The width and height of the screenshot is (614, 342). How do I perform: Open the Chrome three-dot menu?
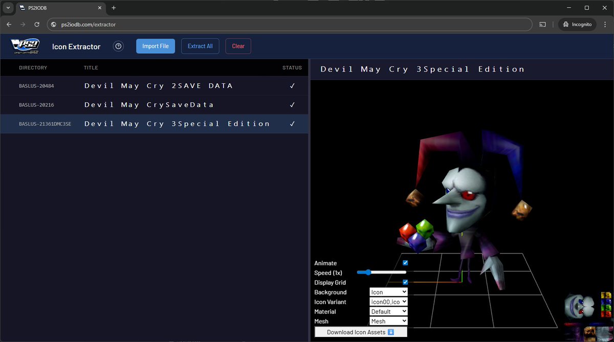click(x=605, y=24)
